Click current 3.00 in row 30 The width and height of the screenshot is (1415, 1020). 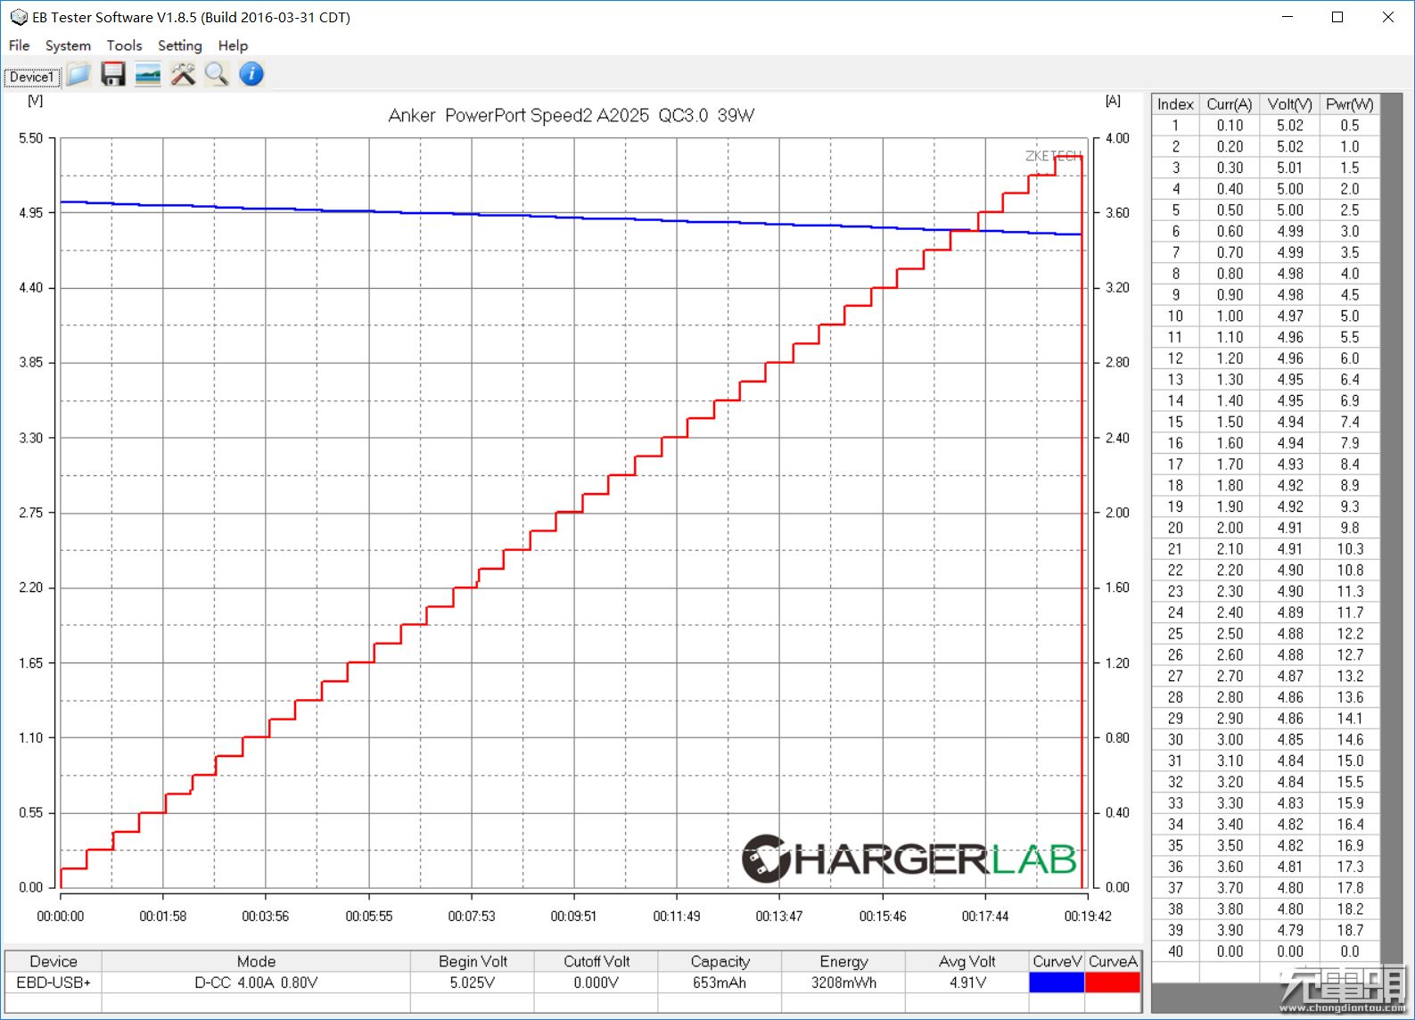point(1230,739)
